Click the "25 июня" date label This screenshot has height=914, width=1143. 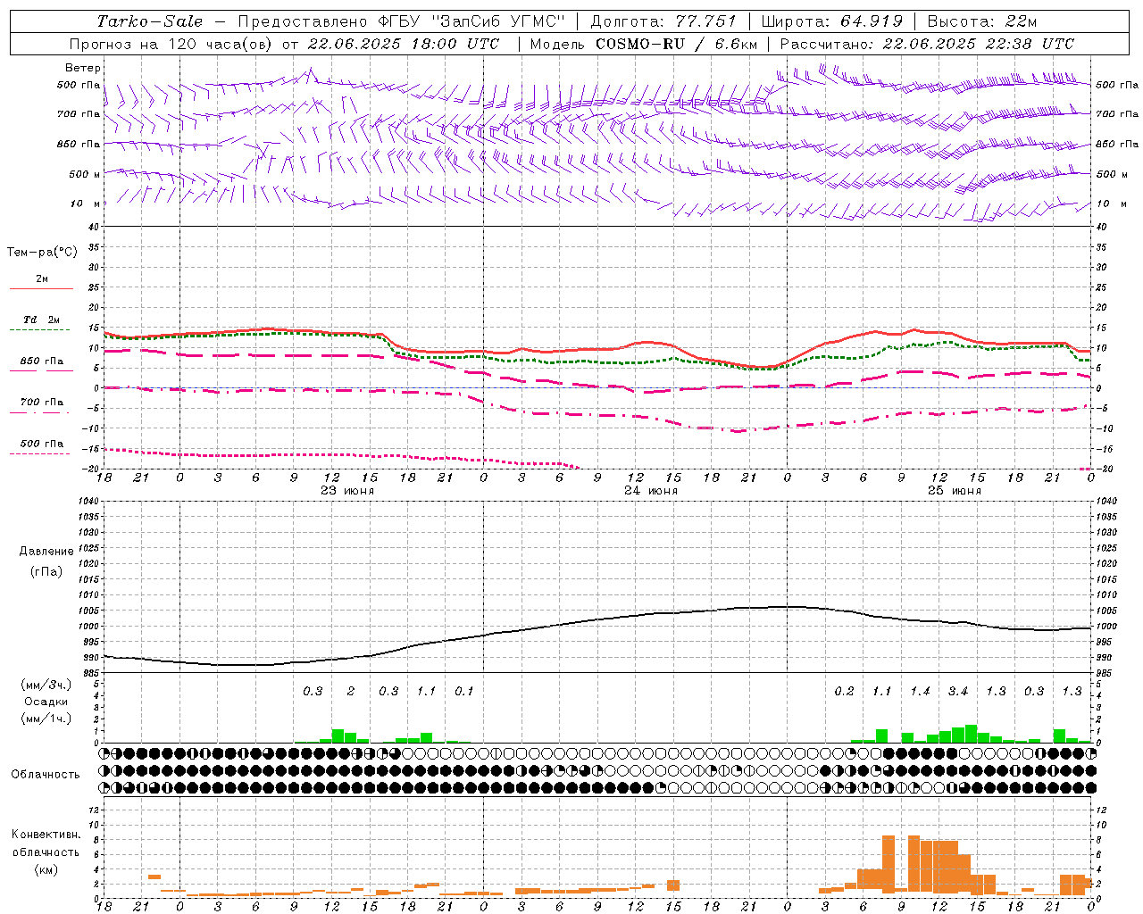954,491
